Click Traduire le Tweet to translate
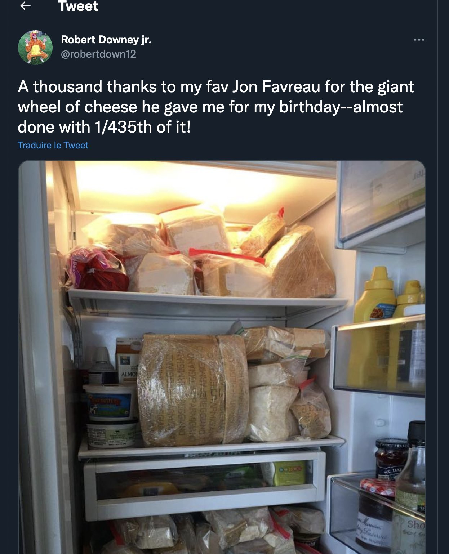Screen dimensions: 449x554 click(53, 145)
